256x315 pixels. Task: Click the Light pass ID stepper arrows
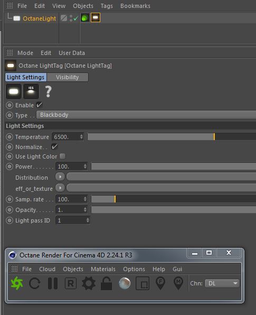coord(88,220)
